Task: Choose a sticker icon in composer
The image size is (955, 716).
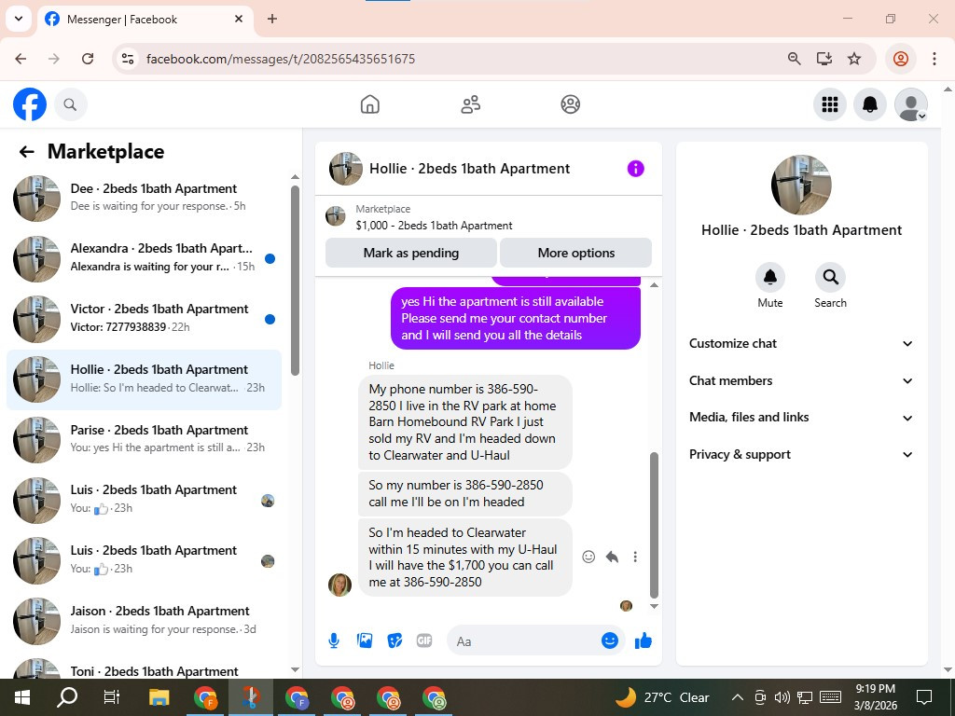Action: click(x=394, y=640)
